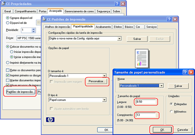Screen dimensions: 195x135
Task: Select Avançado tab
Action: click(x=55, y=11)
